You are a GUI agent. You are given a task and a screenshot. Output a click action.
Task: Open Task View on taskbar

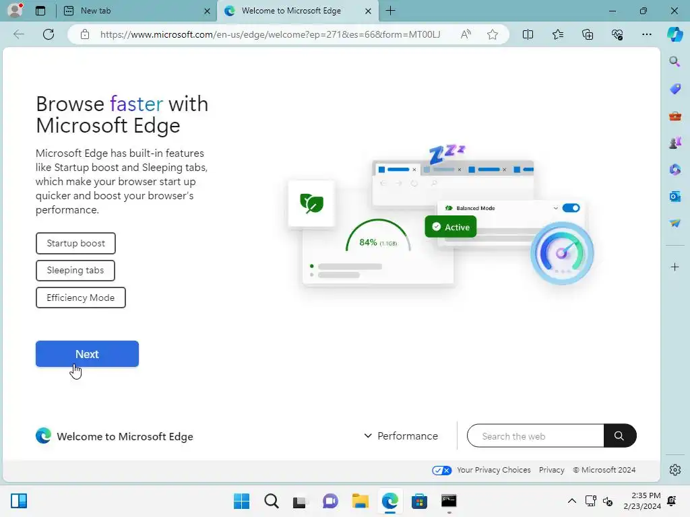pos(300,501)
